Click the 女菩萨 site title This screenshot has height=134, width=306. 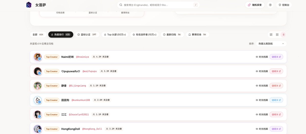(x=41, y=5)
